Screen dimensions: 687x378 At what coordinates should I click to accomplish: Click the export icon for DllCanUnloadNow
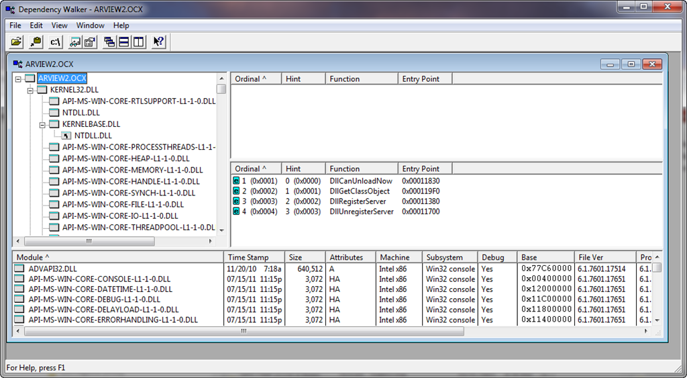click(x=236, y=181)
